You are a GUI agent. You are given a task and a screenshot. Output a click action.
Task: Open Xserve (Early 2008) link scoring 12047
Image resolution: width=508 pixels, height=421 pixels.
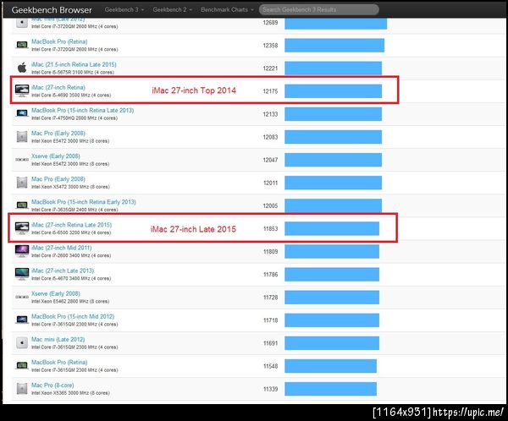(56, 156)
